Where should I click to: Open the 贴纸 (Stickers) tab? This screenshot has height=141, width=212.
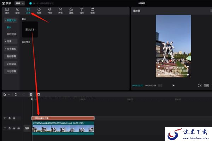pos(39,11)
